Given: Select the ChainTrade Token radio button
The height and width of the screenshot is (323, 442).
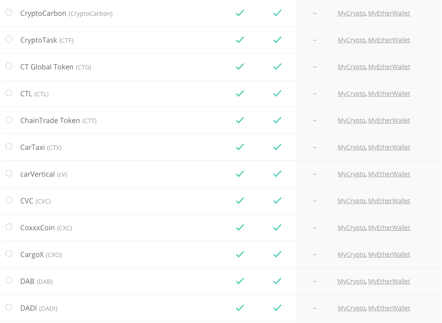Looking at the screenshot, I should (x=9, y=120).
